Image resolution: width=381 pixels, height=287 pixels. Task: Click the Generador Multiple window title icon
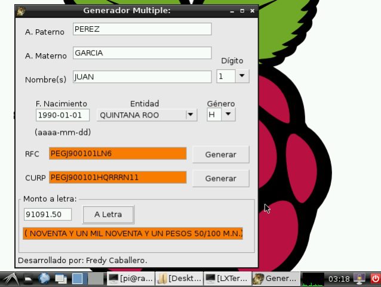point(21,11)
